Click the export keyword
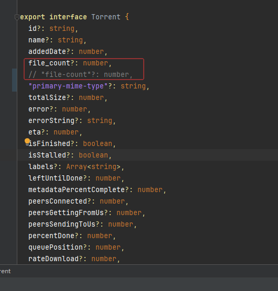This screenshot has height=291, width=278. point(33,17)
